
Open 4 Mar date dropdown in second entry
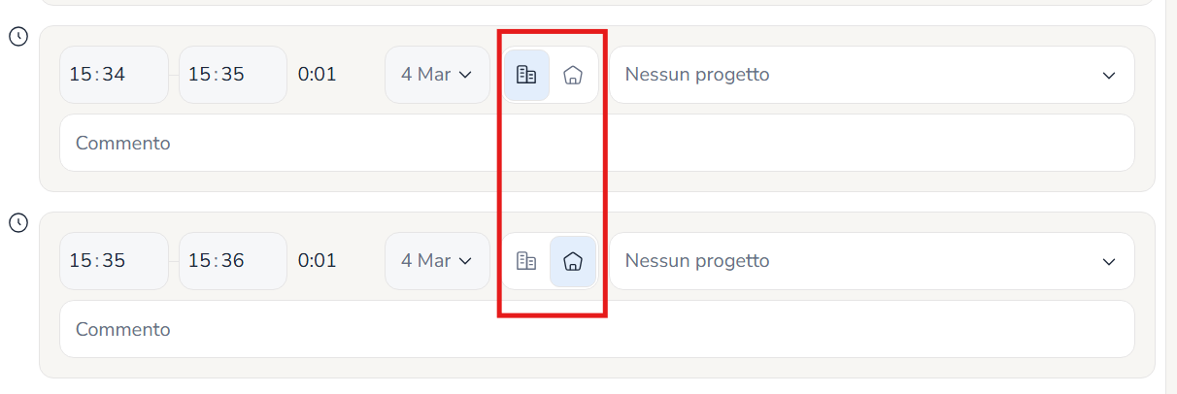click(x=437, y=261)
